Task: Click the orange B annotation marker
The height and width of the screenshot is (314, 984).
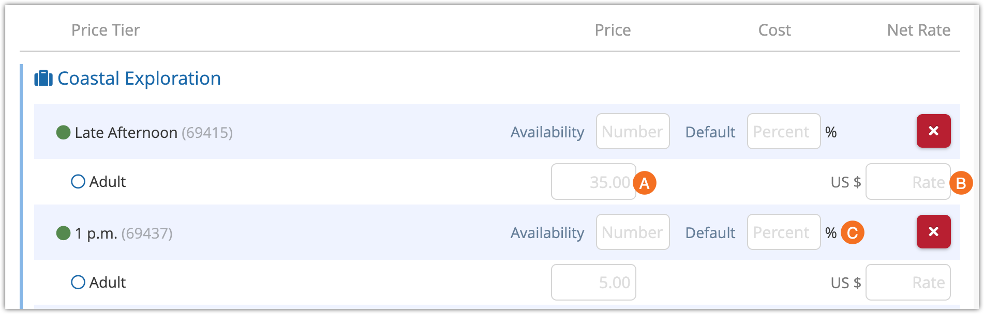Action: click(961, 183)
